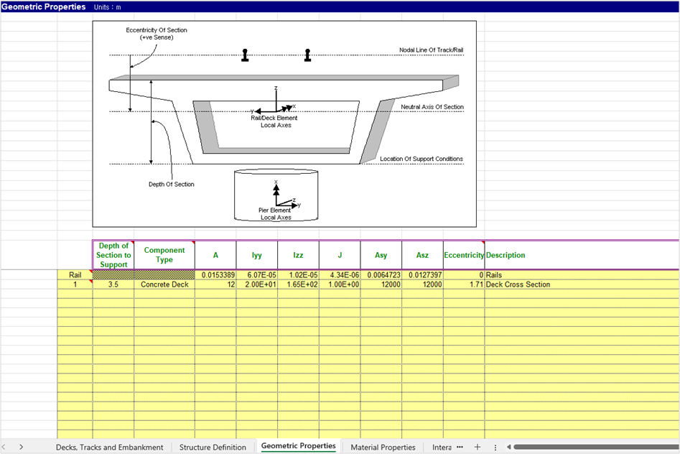Click the Eccentricity value 1.71 cell
This screenshot has height=454, width=680.
(x=464, y=284)
